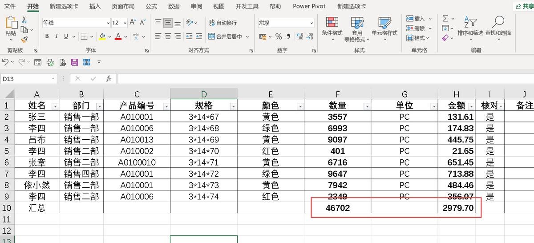Open the fill color yellow swatch
This screenshot has width=534, height=243.
102,36
